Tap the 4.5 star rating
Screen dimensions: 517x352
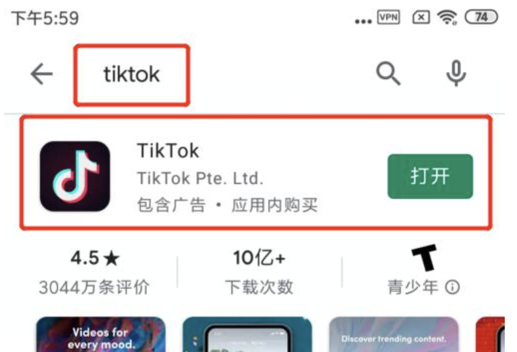click(95, 258)
